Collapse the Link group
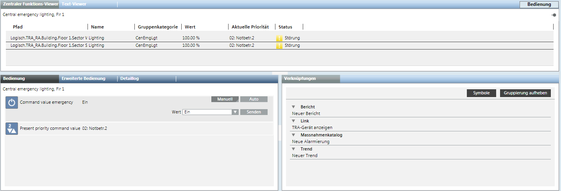The image size is (561, 191). pyautogui.click(x=293, y=121)
